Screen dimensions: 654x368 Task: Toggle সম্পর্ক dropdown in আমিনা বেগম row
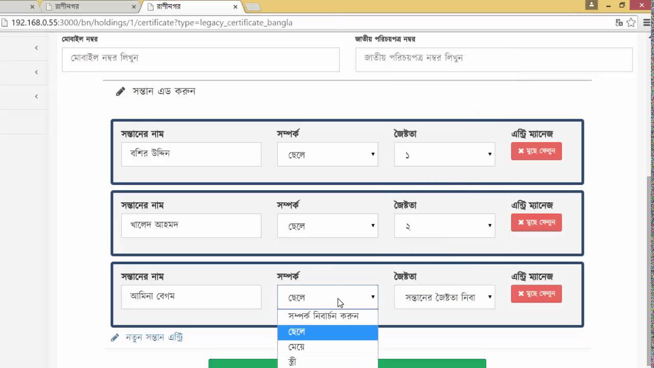click(328, 297)
